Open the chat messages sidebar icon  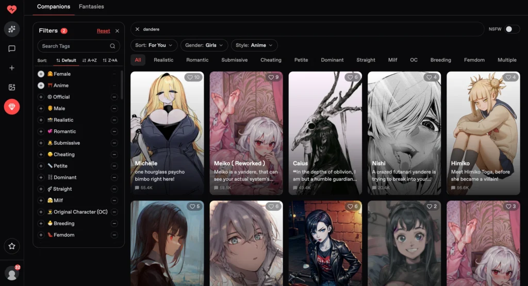pyautogui.click(x=12, y=49)
